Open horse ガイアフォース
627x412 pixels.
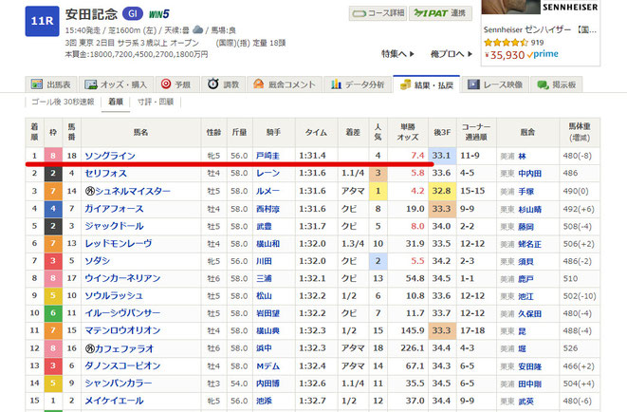click(x=114, y=209)
